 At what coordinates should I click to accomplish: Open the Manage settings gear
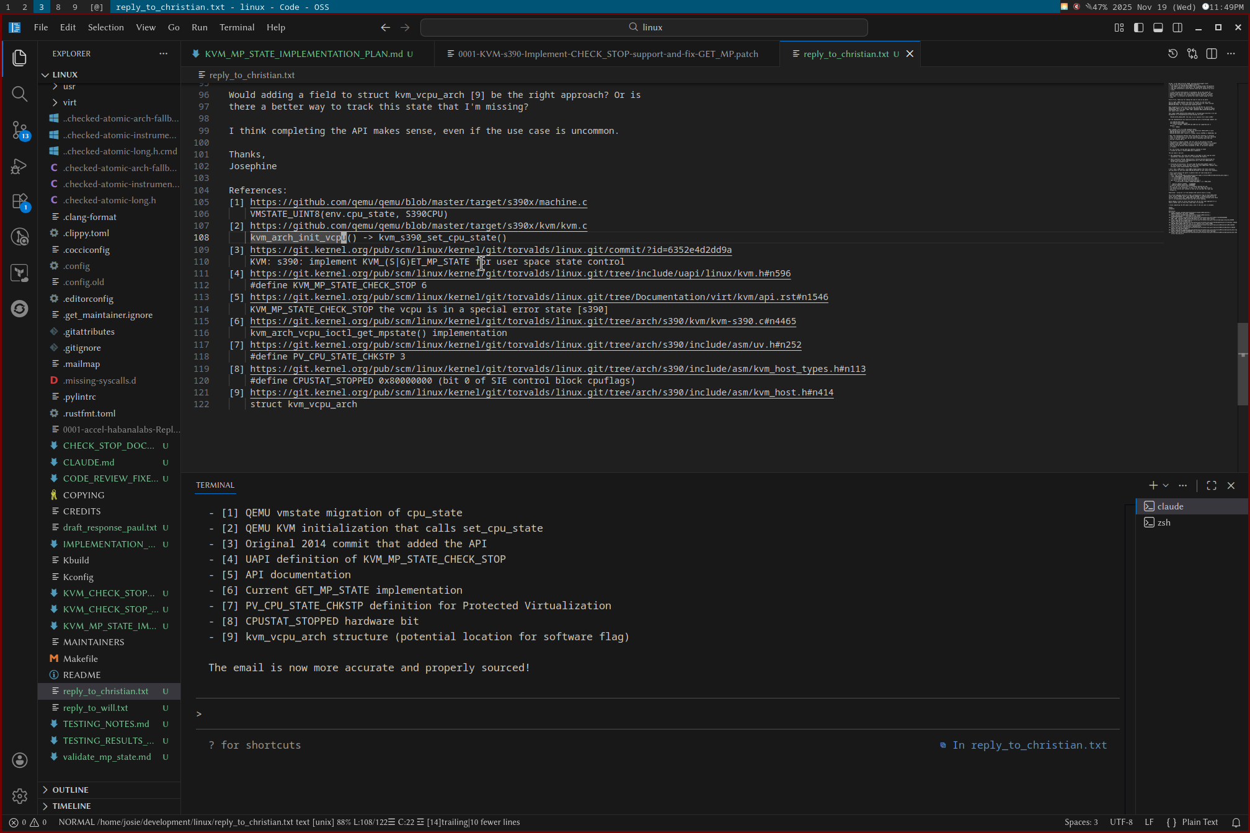pos(19,796)
